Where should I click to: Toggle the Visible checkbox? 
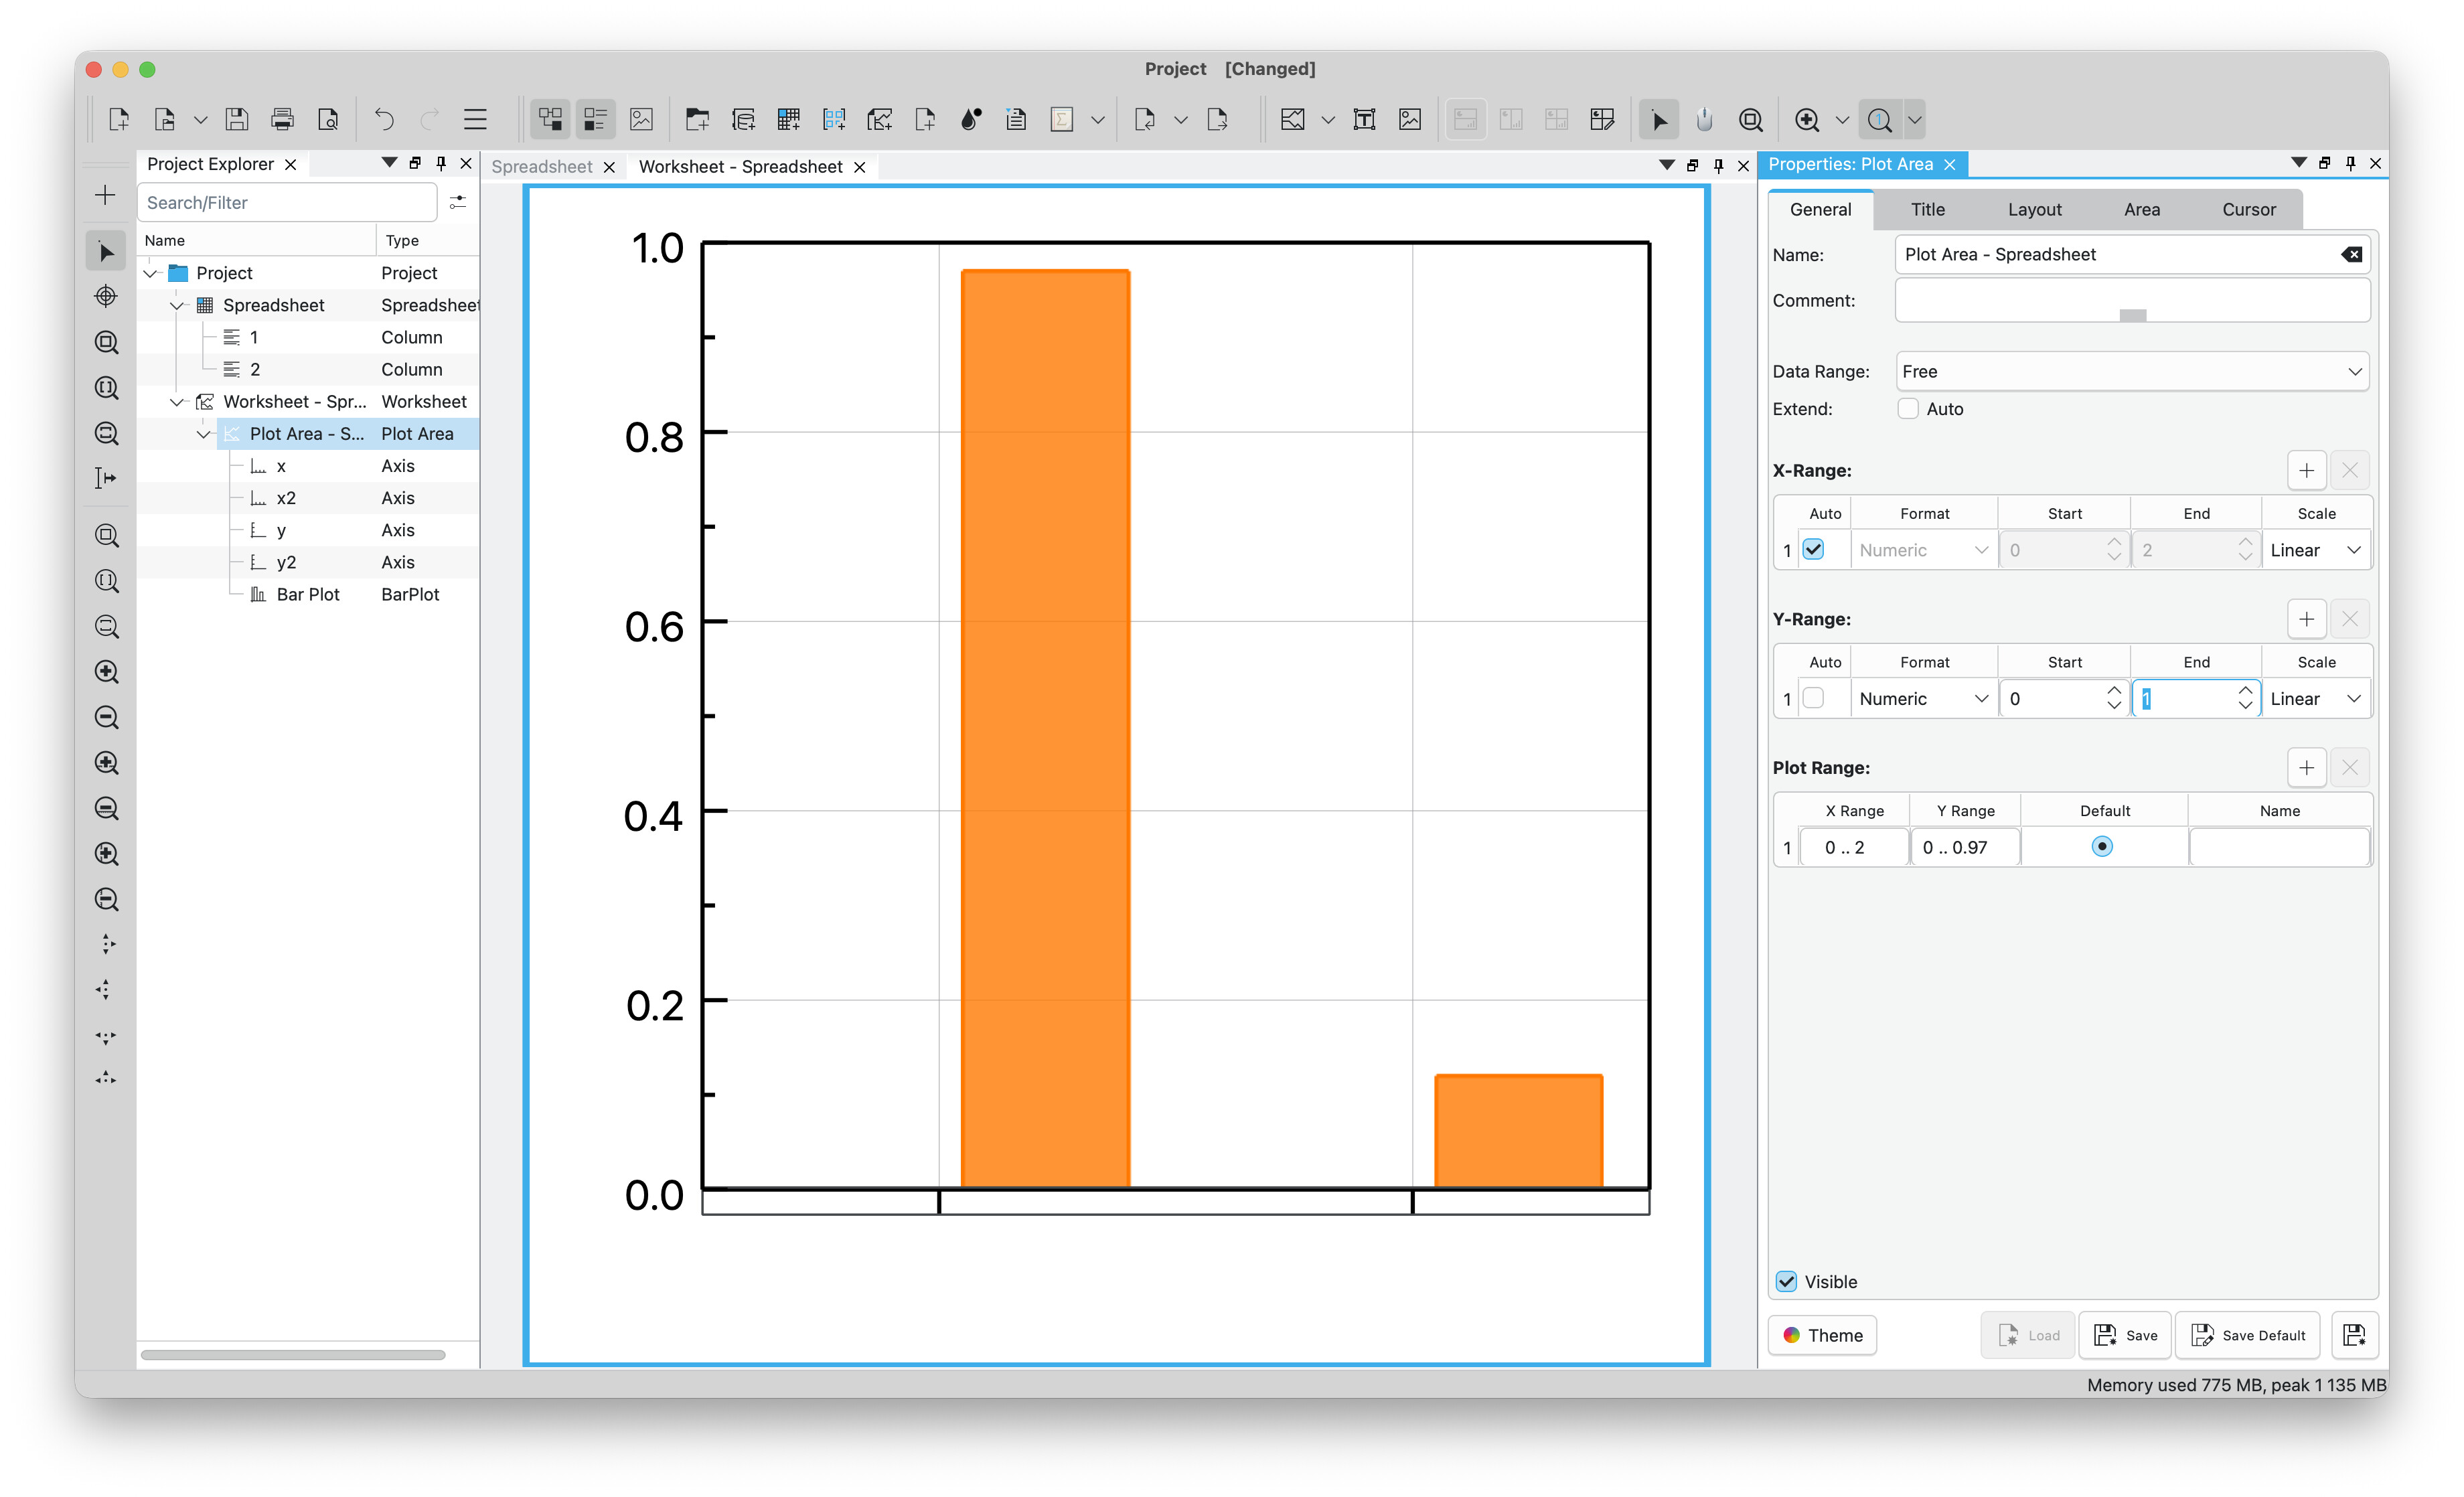tap(1787, 1281)
